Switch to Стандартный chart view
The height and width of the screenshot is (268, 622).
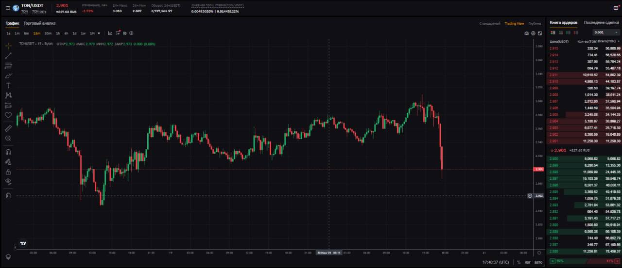(x=489, y=23)
